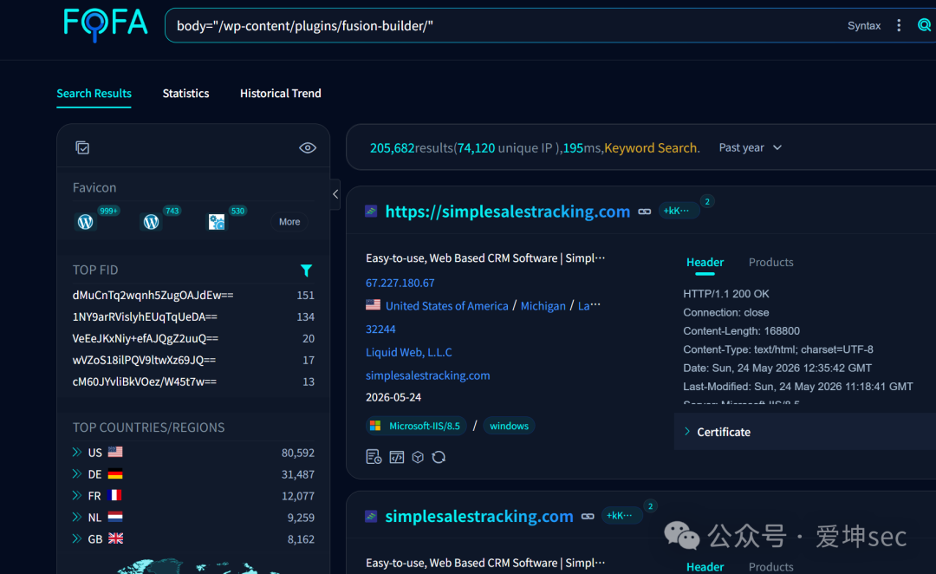
Task: Expand the FR country row
Action: pyautogui.click(x=76, y=495)
